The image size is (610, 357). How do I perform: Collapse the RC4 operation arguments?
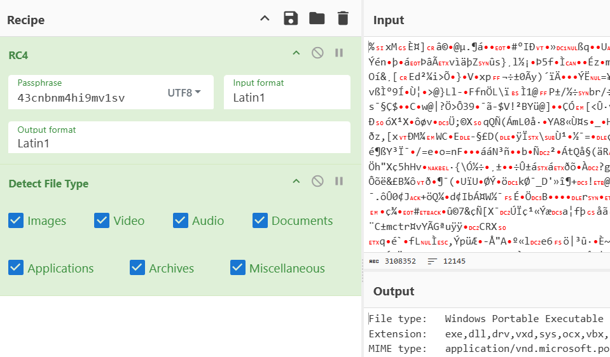295,53
